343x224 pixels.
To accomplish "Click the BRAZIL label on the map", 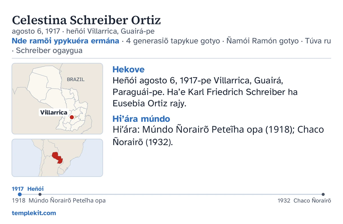I will tap(76, 79).
